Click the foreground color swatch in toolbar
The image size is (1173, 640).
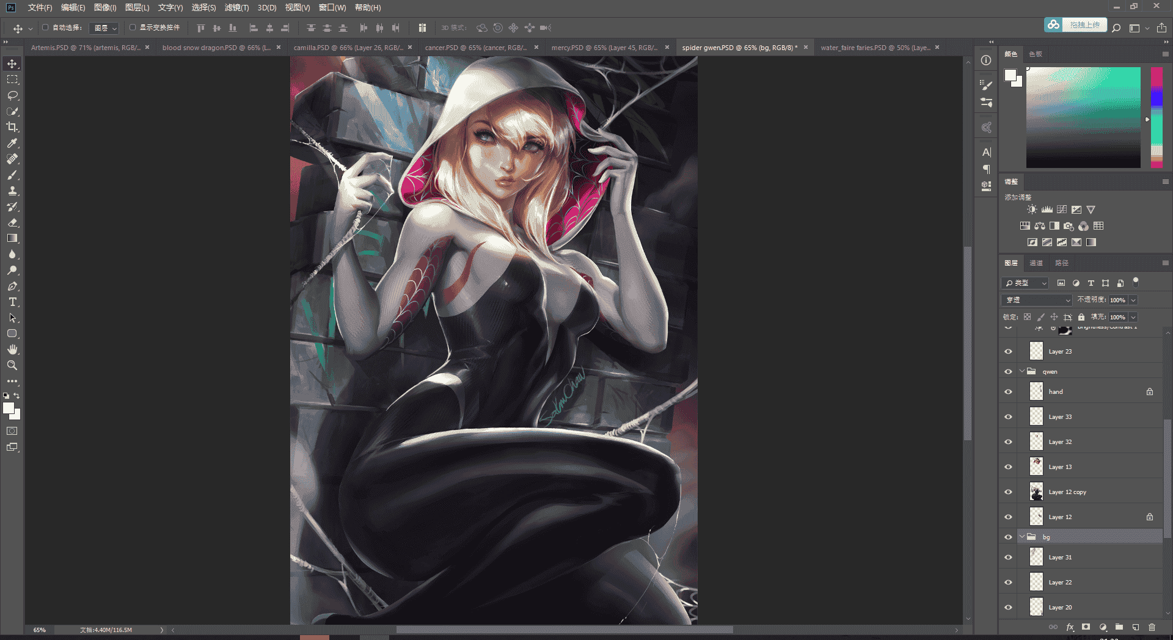tap(9, 408)
